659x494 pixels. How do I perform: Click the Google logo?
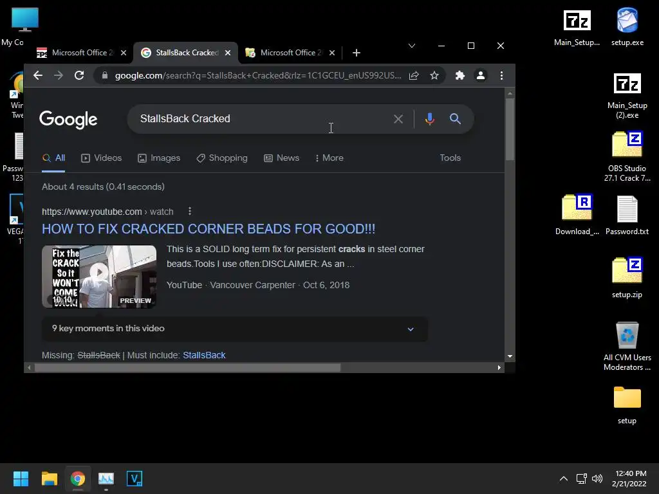point(68,120)
